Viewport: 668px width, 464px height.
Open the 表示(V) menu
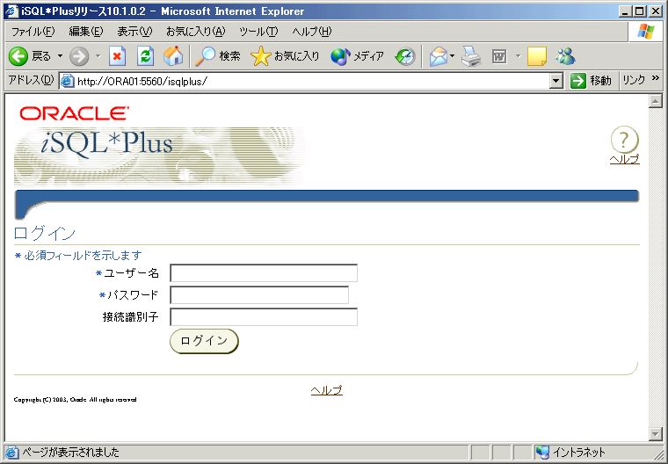(134, 32)
